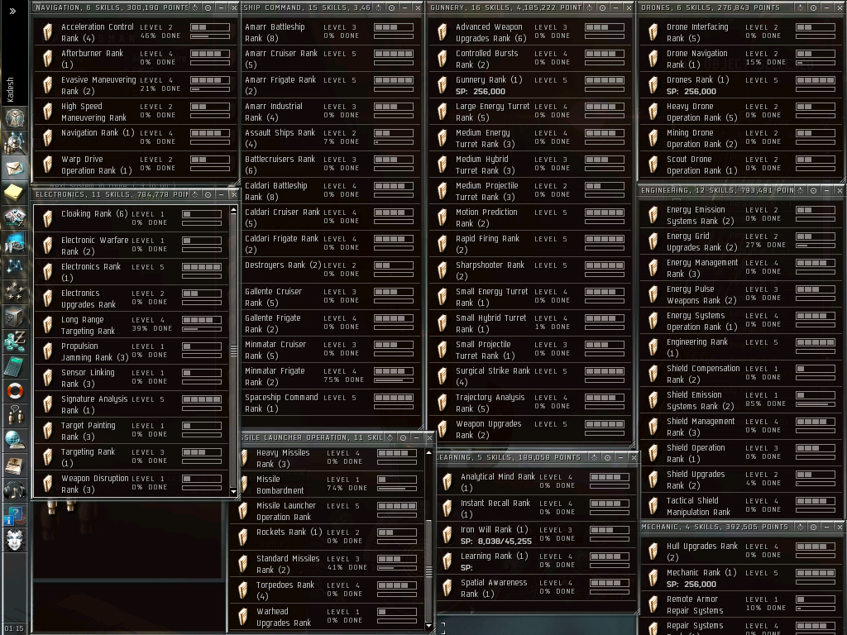Select Long Range Targeting skill row
This screenshot has height=635, width=847.
132,324
